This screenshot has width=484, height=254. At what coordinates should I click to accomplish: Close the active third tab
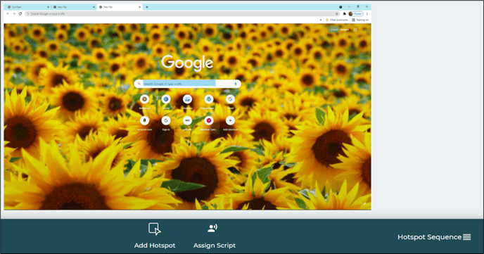pyautogui.click(x=139, y=7)
